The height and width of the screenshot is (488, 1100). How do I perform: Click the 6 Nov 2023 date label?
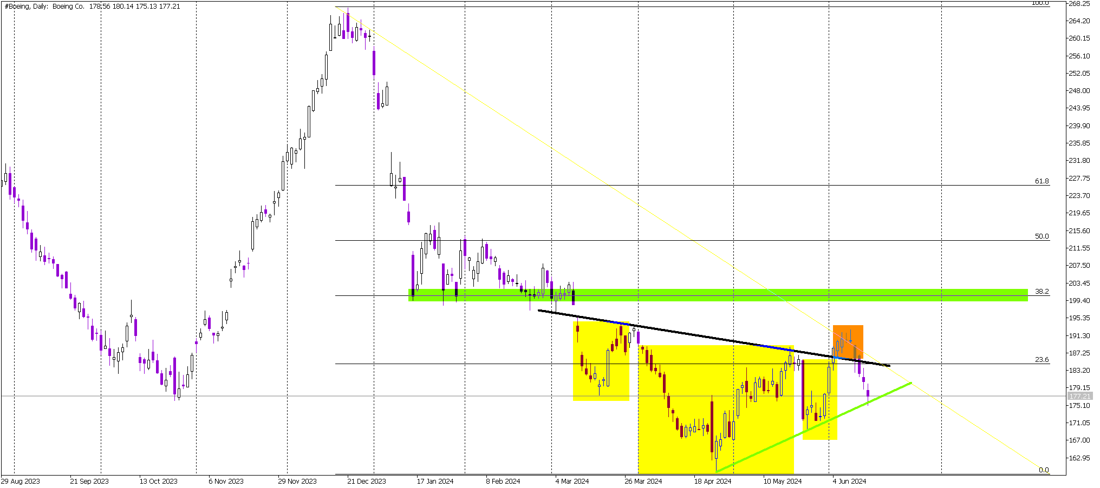[226, 482]
